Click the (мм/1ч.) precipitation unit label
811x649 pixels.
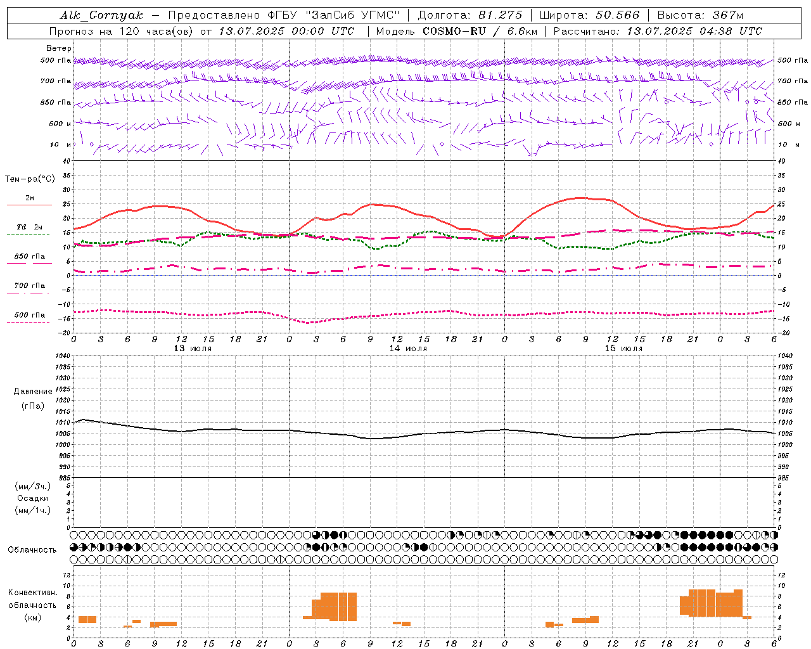[33, 510]
